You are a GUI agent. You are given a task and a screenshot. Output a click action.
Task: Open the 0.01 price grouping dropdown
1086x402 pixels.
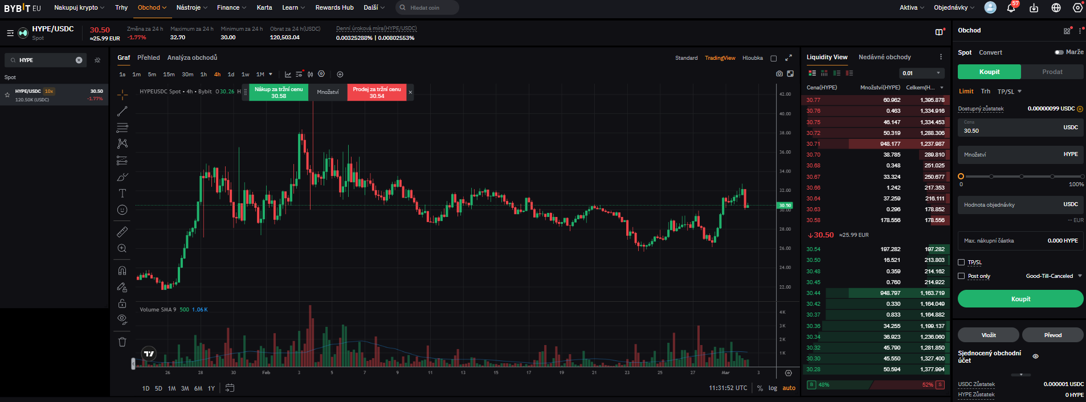(921, 73)
